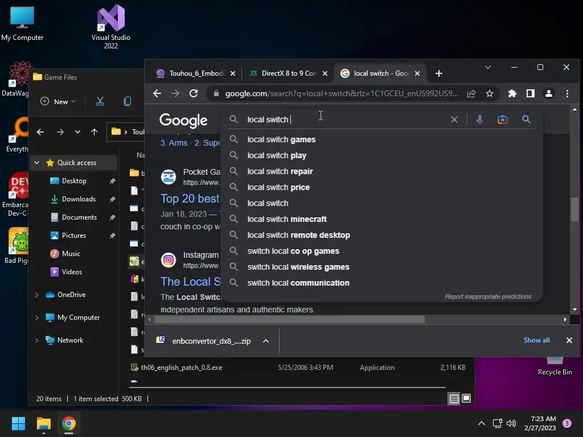Open Chrome extensions puzzle icon
This screenshot has width=583, height=437.
(512, 94)
